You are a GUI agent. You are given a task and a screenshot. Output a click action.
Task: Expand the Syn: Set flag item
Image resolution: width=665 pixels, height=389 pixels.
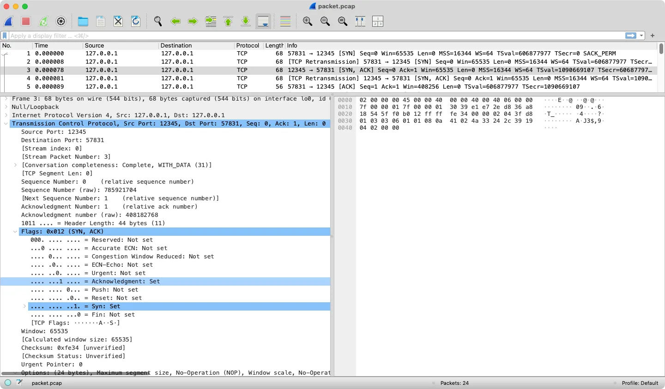point(24,306)
